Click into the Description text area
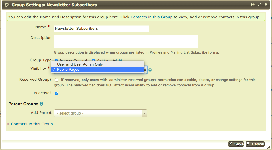The width and height of the screenshot is (272, 150). coord(126,42)
